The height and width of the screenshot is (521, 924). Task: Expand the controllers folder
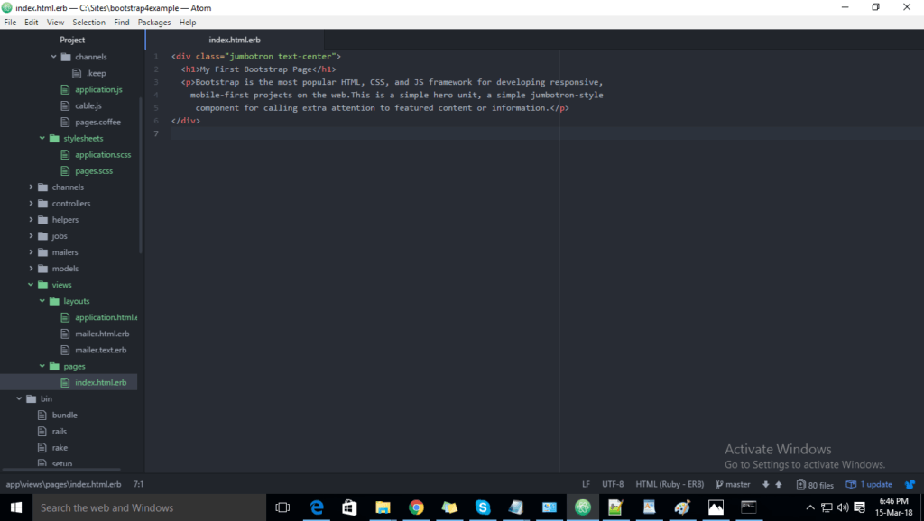pos(31,203)
